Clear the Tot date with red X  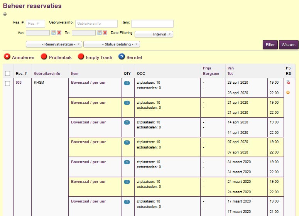[105, 33]
